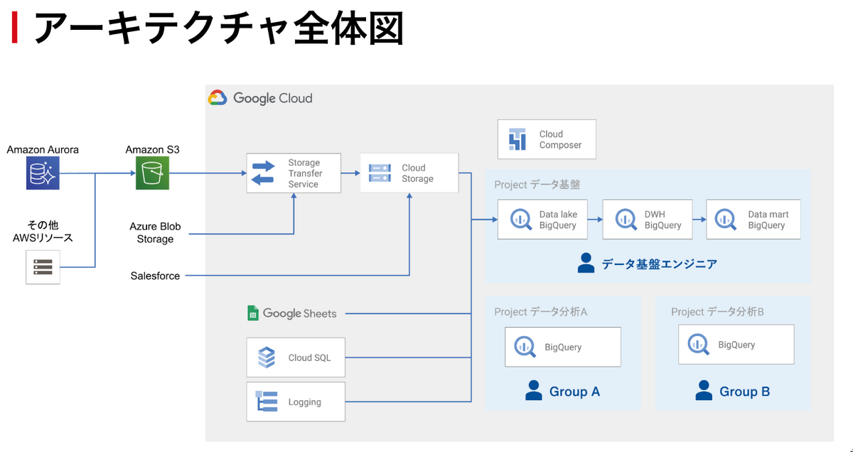The width and height of the screenshot is (853, 452).
Task: Click the Google Sheets green icon
Action: tap(253, 313)
